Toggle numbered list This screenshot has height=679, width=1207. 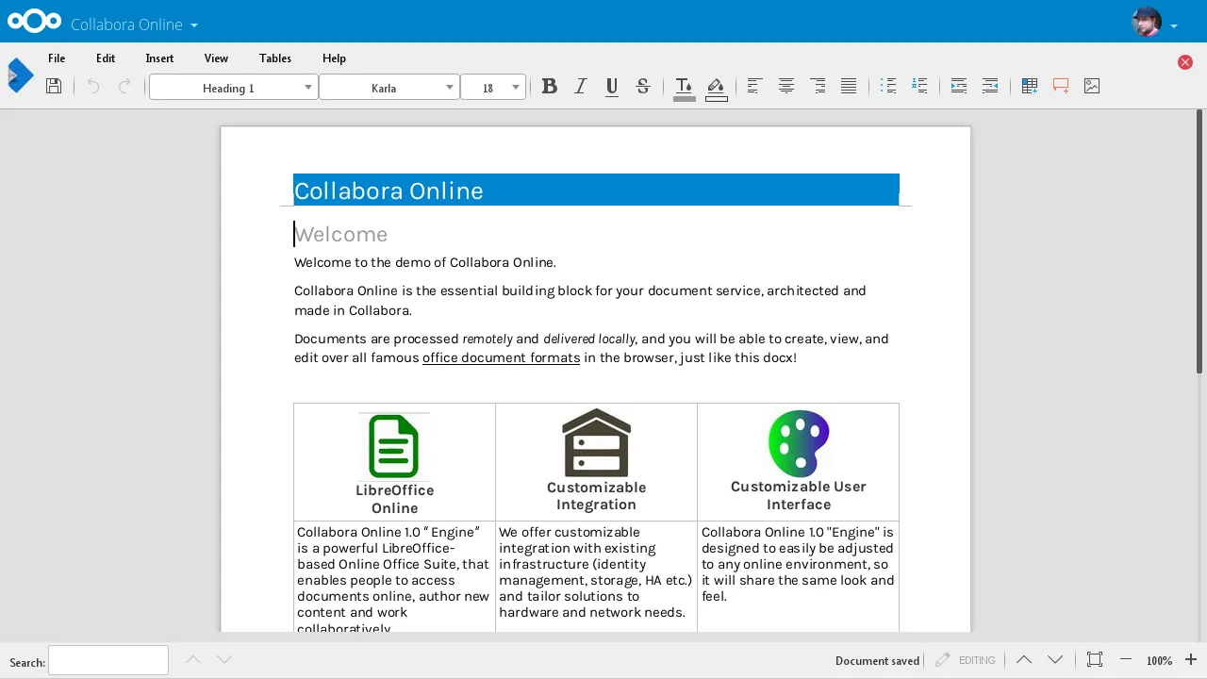click(919, 86)
